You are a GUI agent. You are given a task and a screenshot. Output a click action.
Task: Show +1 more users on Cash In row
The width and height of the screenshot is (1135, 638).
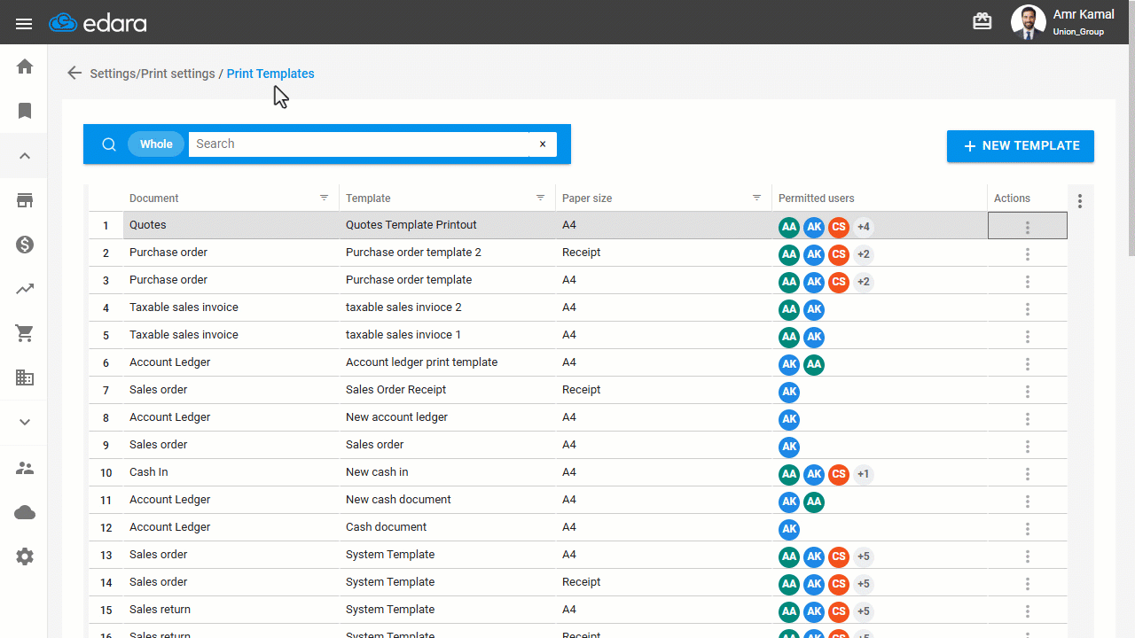coord(864,474)
